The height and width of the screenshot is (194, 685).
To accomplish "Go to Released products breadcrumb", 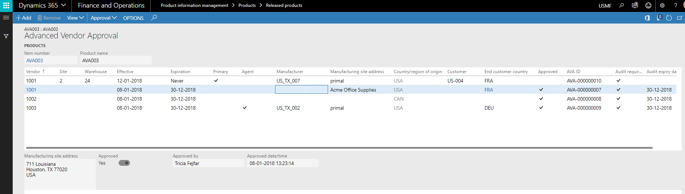I will pyautogui.click(x=284, y=5).
